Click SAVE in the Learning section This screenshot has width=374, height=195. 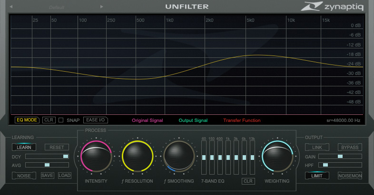click(x=47, y=176)
